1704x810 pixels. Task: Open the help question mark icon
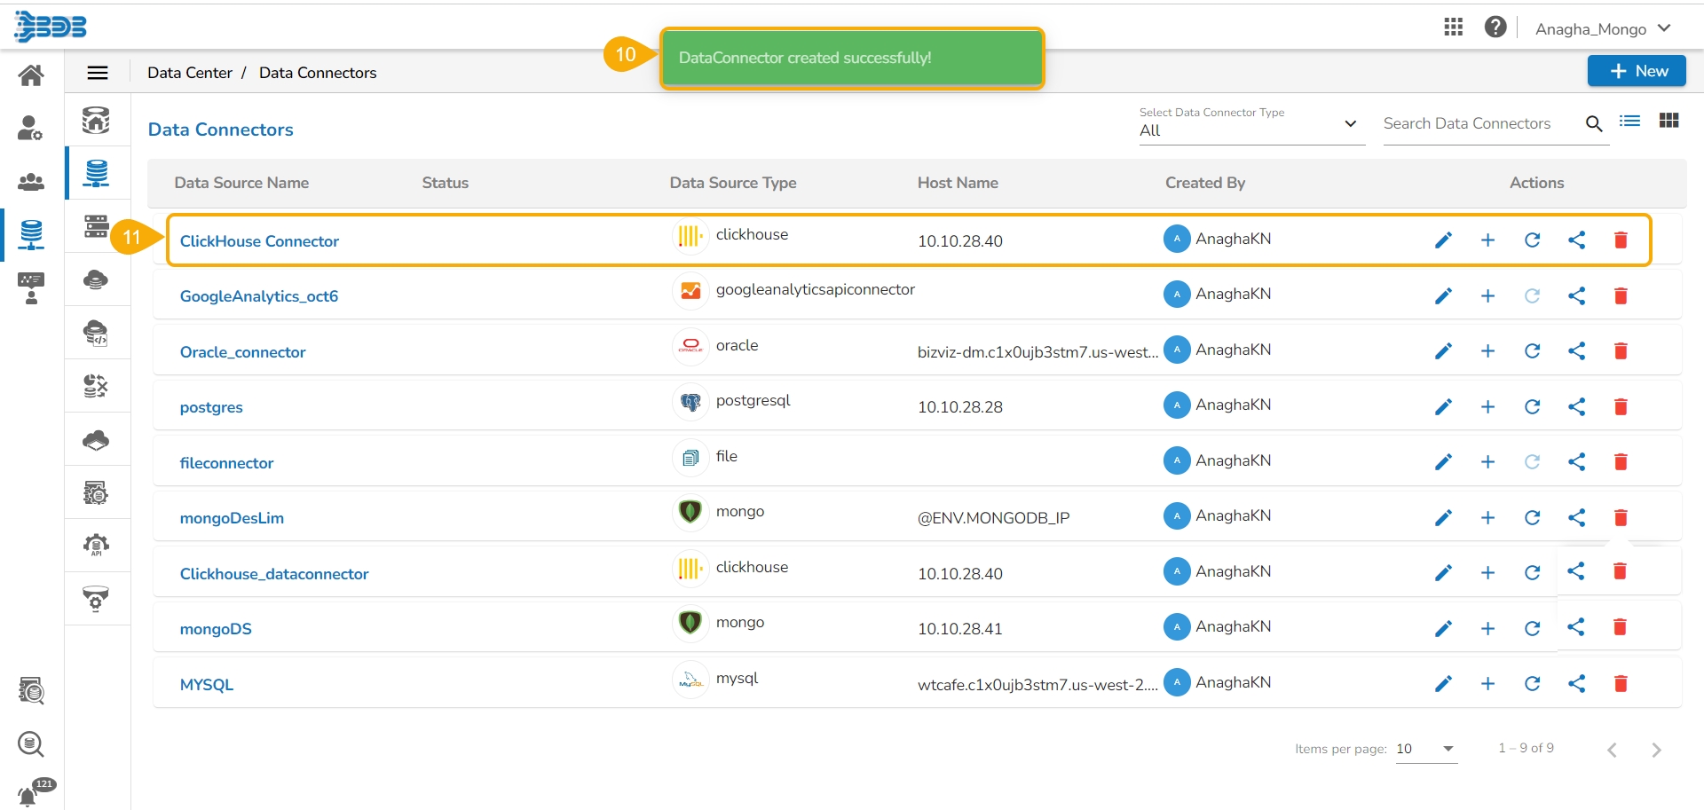pos(1495,28)
